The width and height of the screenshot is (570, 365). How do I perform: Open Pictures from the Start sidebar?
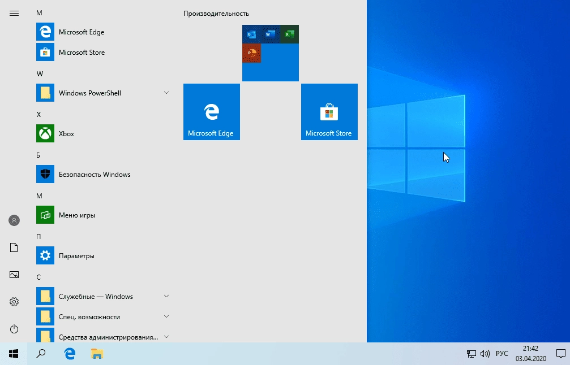[x=14, y=275]
